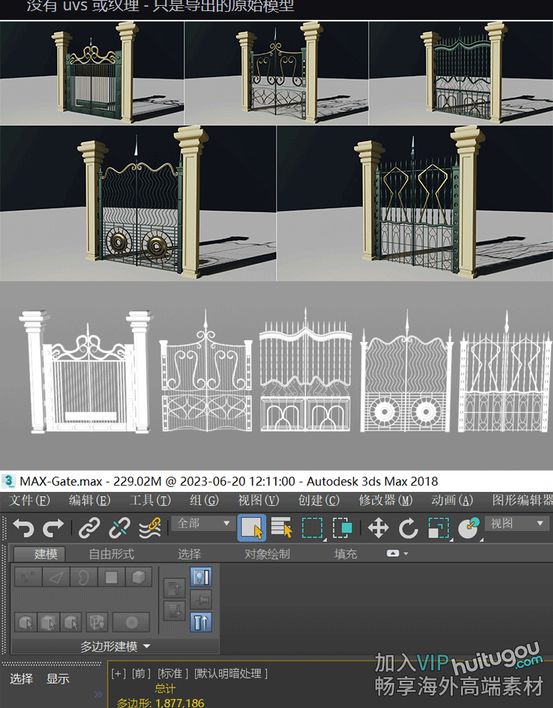
Task: Select the Unlink selection icon
Action: tap(119, 527)
